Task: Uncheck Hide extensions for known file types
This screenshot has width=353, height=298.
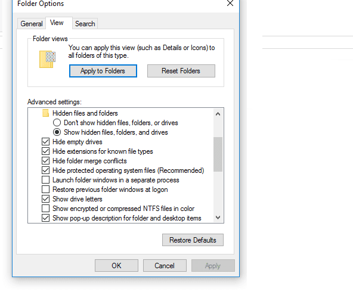Action: click(45, 151)
